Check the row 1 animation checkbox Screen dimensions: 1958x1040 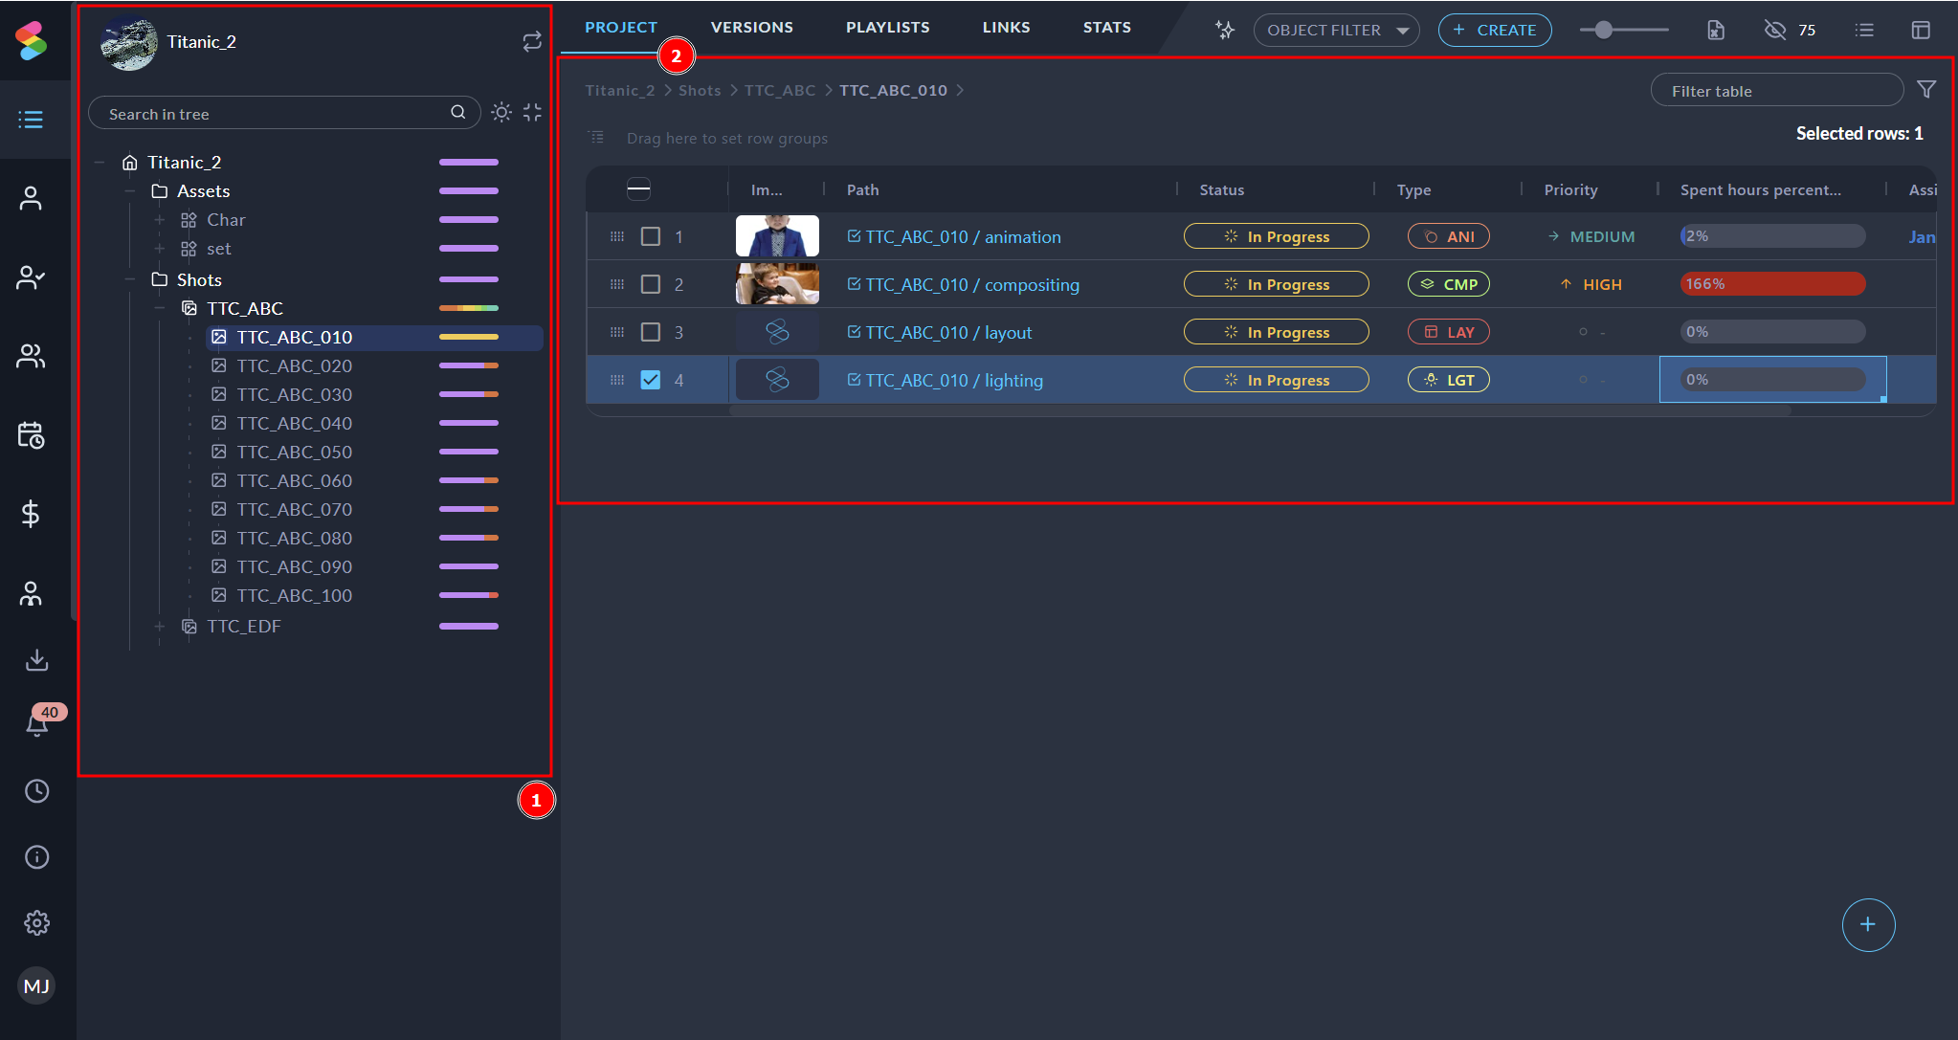pos(651,236)
